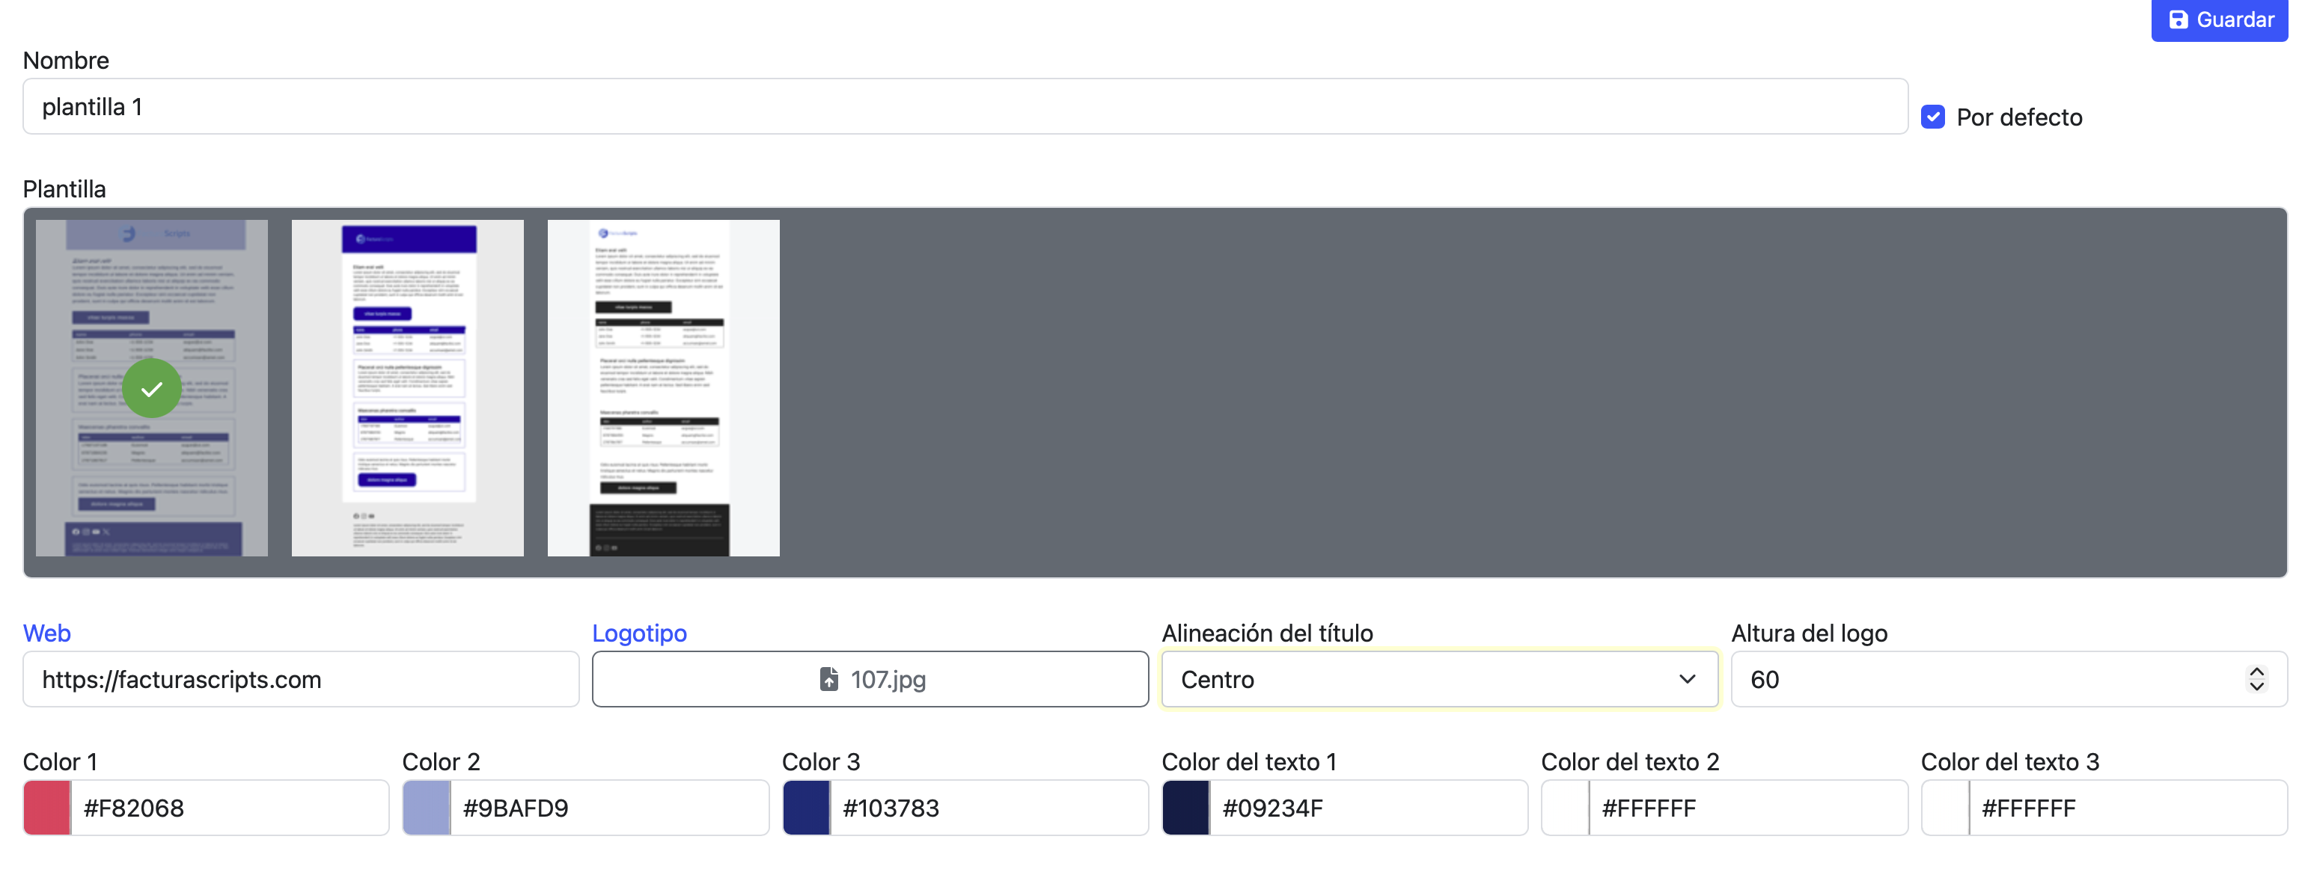Open the Color 2 light blue swatch
2305x869 pixels.
427,808
